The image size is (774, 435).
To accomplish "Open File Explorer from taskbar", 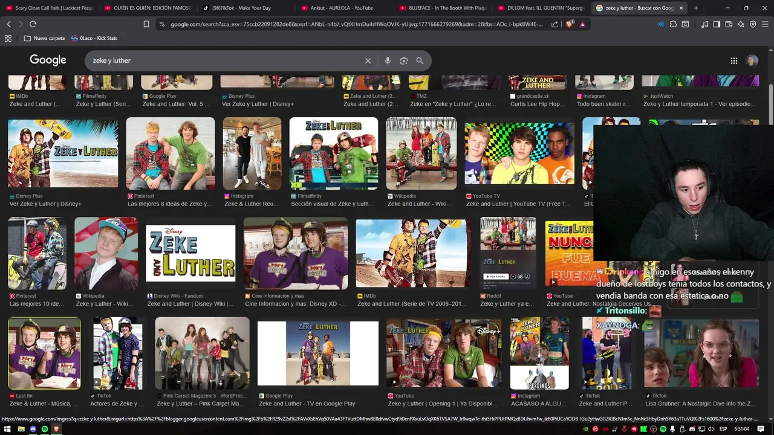I will (21, 429).
